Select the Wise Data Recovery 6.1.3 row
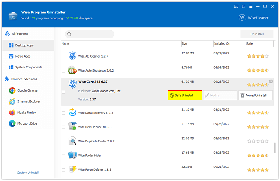The image size is (280, 181). [168, 113]
